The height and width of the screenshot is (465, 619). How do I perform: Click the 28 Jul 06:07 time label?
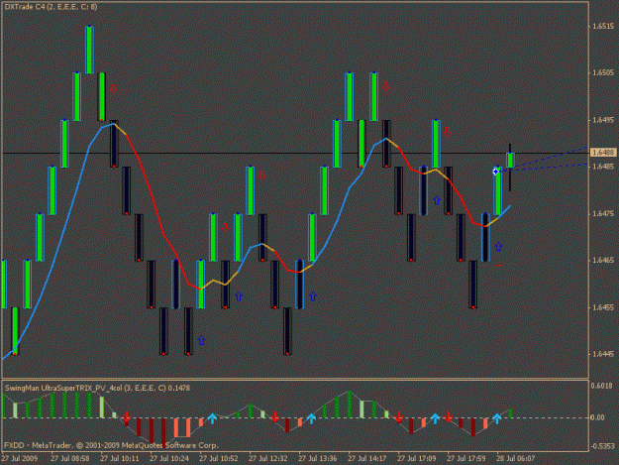pyautogui.click(x=516, y=458)
